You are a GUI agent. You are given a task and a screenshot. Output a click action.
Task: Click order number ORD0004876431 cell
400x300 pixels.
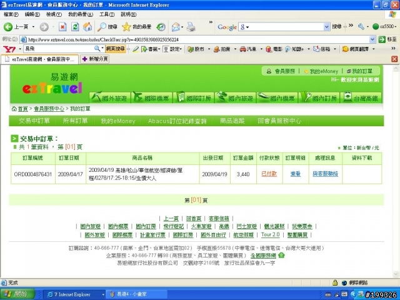[33, 174]
